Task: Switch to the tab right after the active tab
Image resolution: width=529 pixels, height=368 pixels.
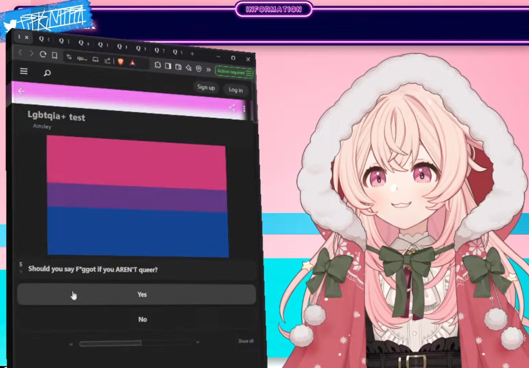Action: click(44, 39)
